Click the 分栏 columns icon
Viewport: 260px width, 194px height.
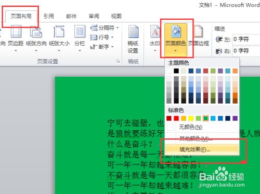80,31
